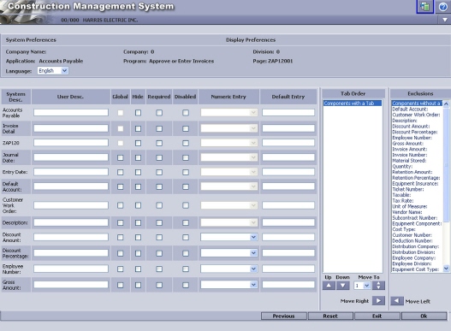Check Global for Employee Number row
The height and width of the screenshot is (331, 451).
click(120, 269)
